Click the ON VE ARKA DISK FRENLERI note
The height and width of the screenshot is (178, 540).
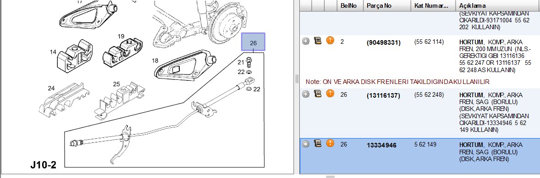click(398, 82)
